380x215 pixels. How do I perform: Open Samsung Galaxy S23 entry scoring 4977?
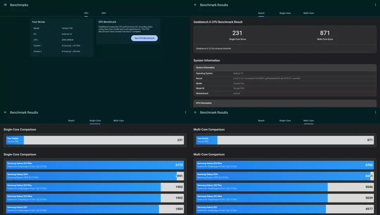(285, 209)
